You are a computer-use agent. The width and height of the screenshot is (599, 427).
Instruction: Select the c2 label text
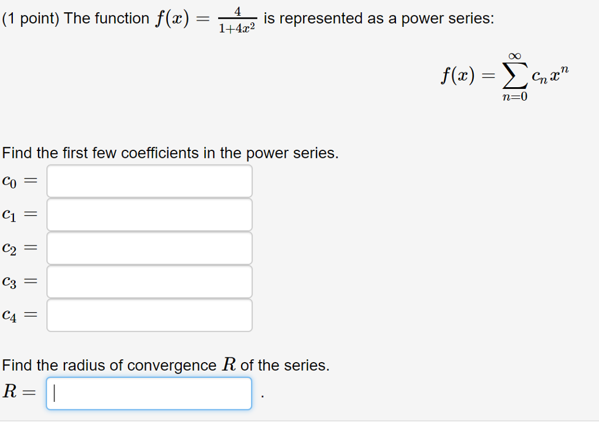(x=11, y=247)
